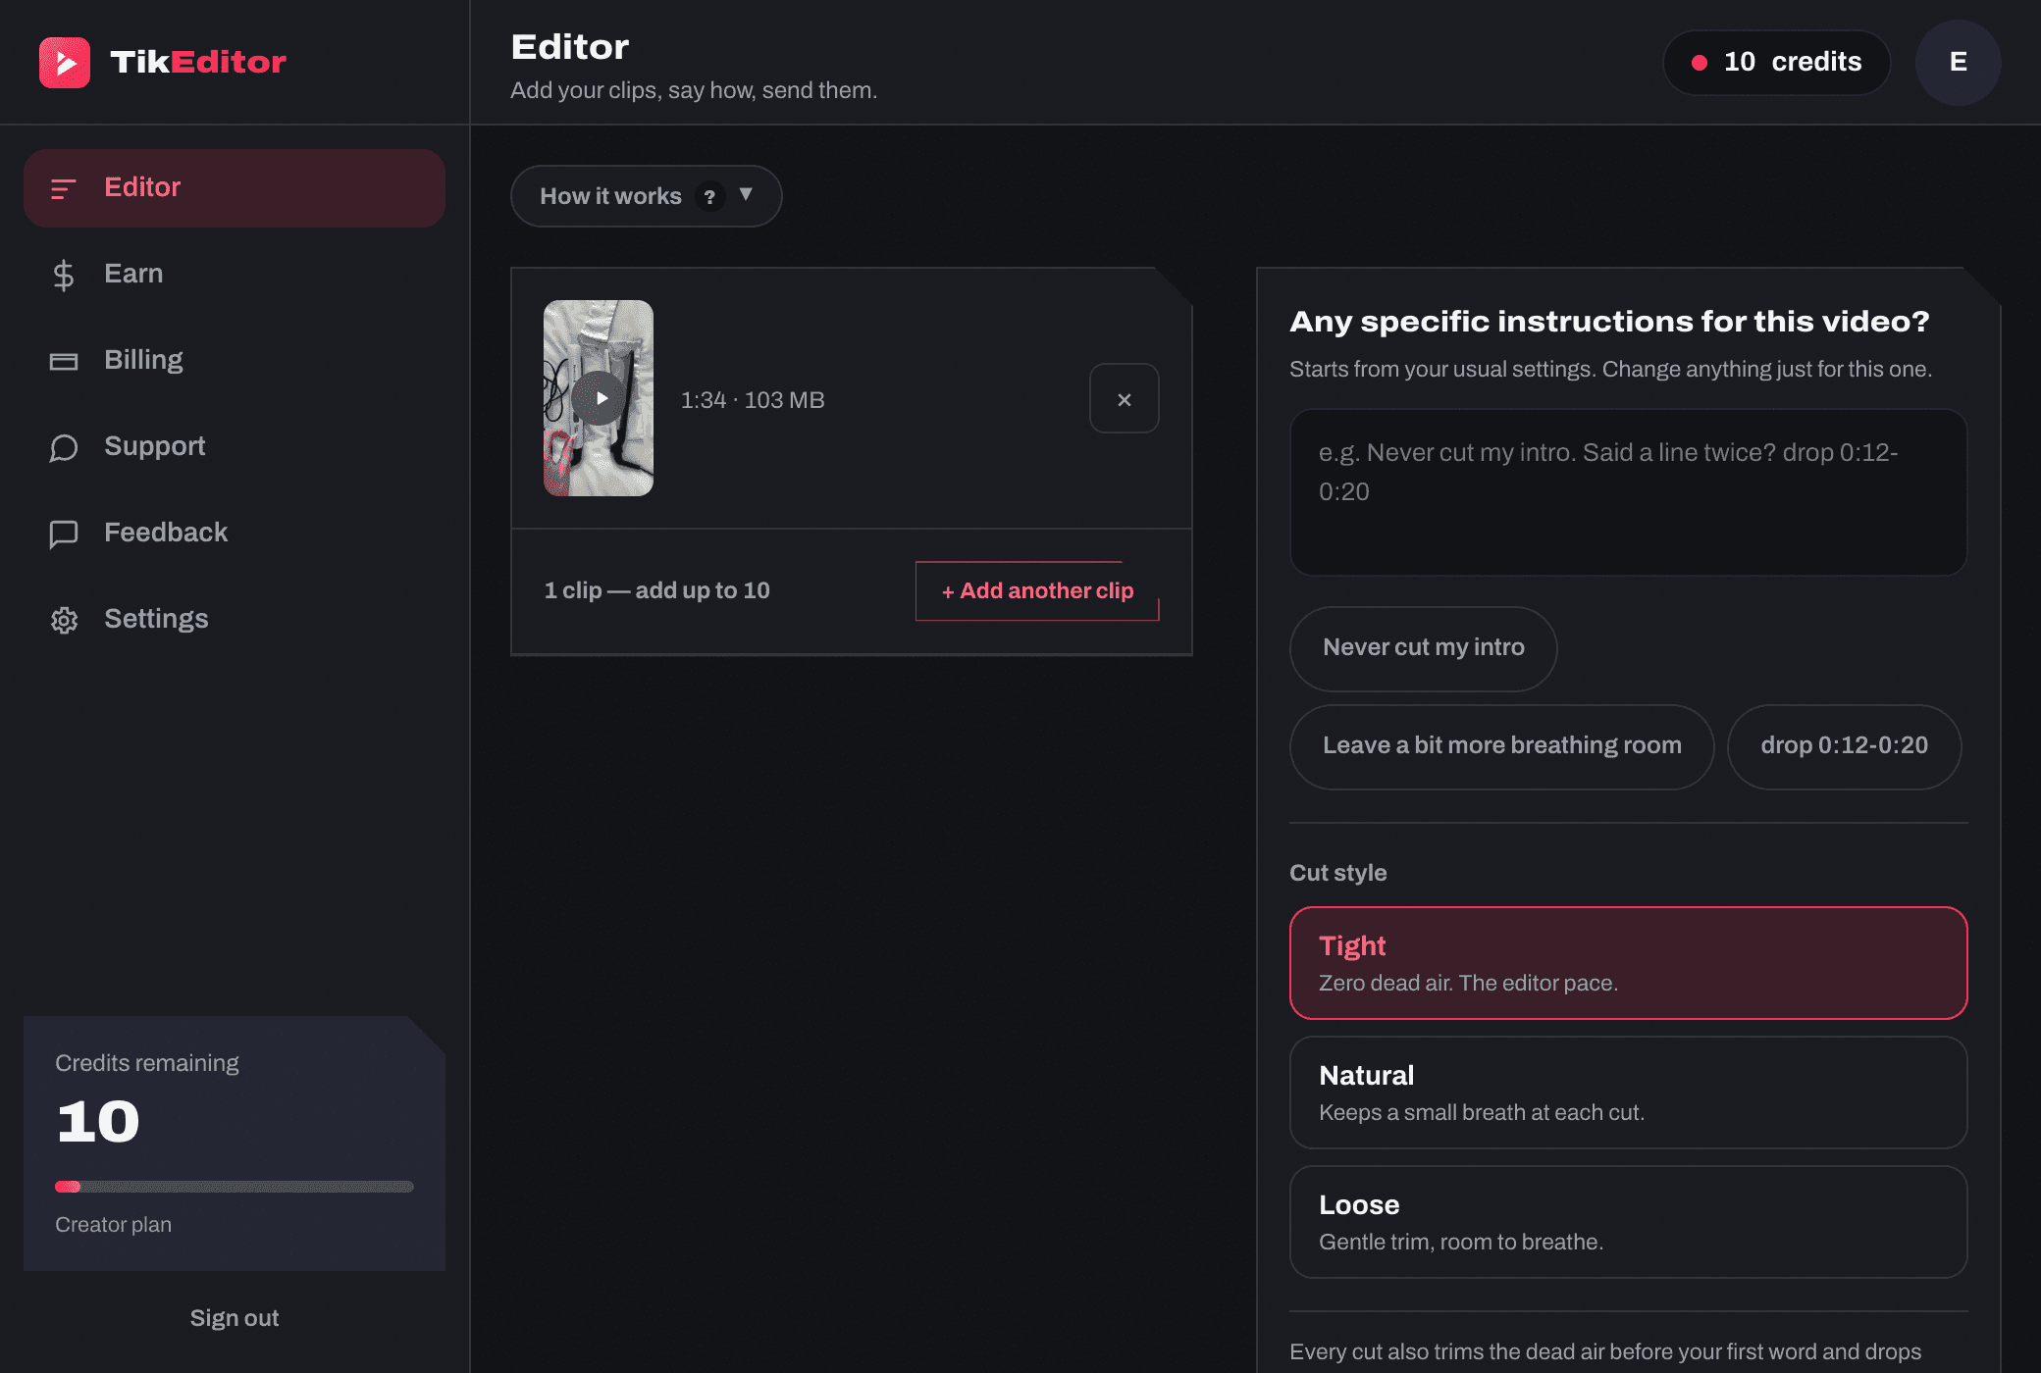Screen dimensions: 2041x1373
Task: Click the Feedback message icon
Action: [x=64, y=534]
